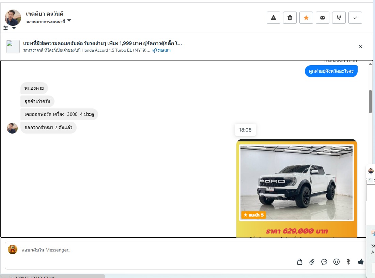This screenshot has width=375, height=278.
Task: Select message mentioning เครื่อง 3000 4 ประตู
Action: (x=59, y=114)
